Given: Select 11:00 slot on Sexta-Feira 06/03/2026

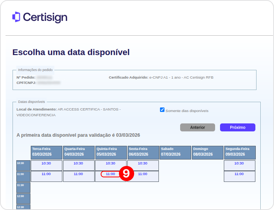Looking at the screenshot, I should click(143, 174).
